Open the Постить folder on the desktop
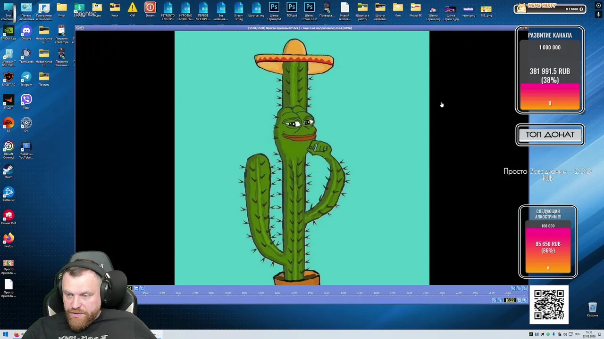604x339 pixels. (x=44, y=79)
